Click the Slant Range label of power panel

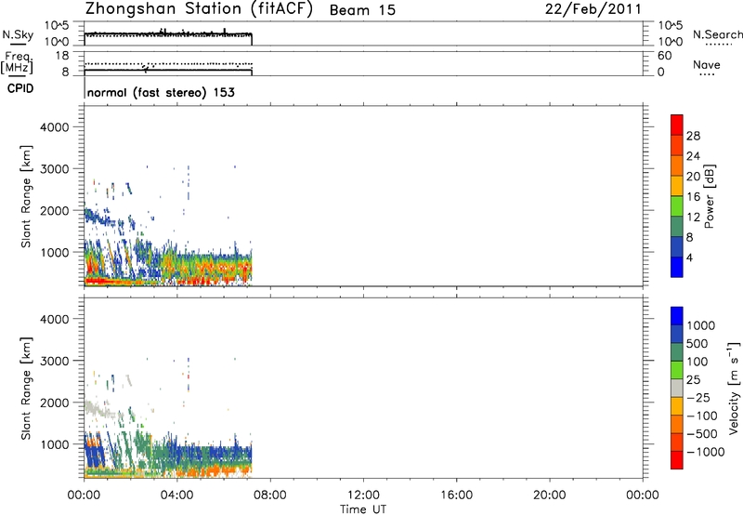pos(26,196)
